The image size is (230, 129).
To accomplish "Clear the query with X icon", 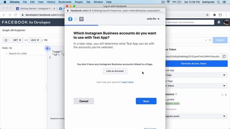I will pos(206,40).
